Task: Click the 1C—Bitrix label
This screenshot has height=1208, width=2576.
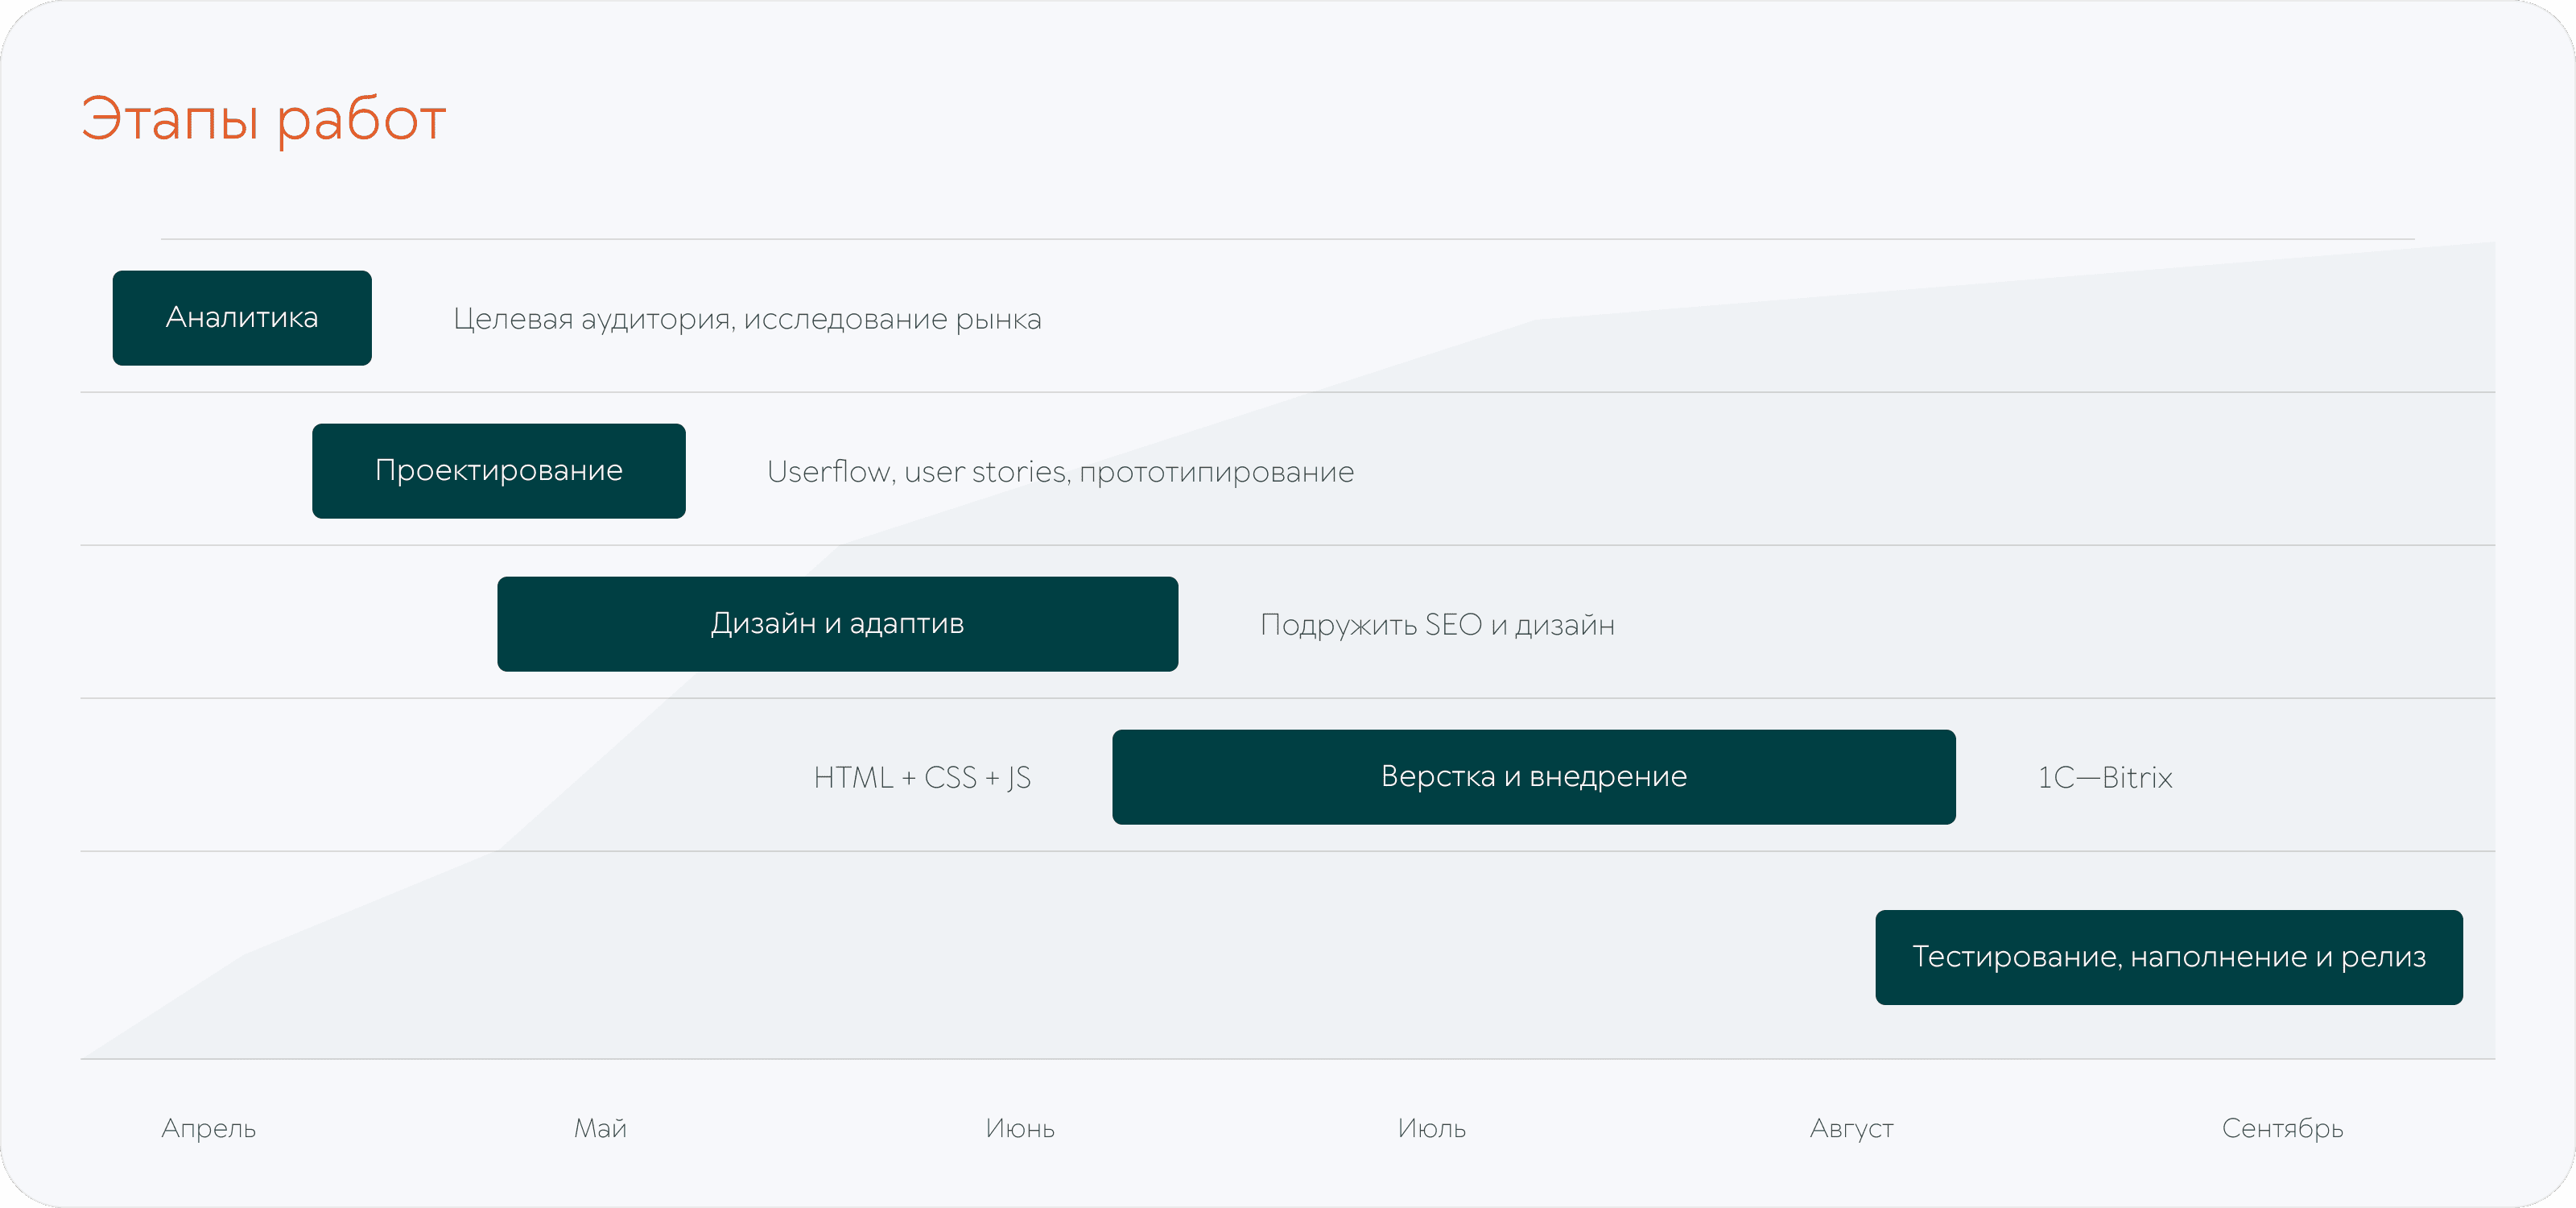Action: pos(2105,778)
